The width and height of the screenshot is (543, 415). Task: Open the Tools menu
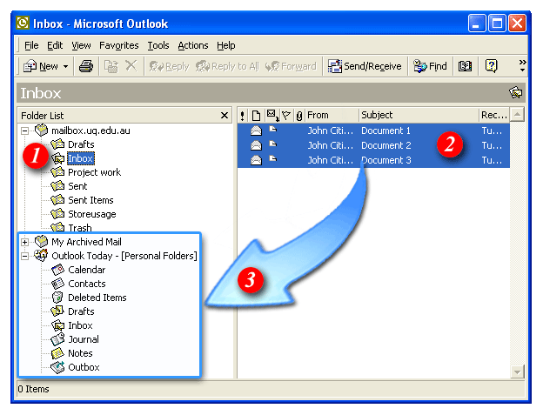(x=158, y=45)
